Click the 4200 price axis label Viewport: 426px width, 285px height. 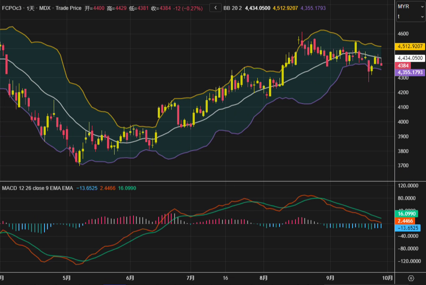point(403,92)
